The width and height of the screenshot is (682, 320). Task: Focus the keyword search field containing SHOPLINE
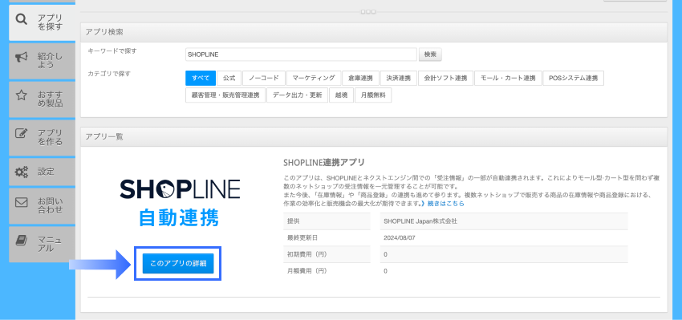301,55
